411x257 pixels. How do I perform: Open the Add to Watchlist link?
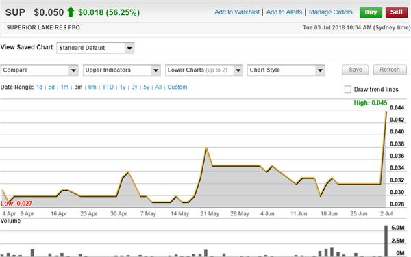237,12
